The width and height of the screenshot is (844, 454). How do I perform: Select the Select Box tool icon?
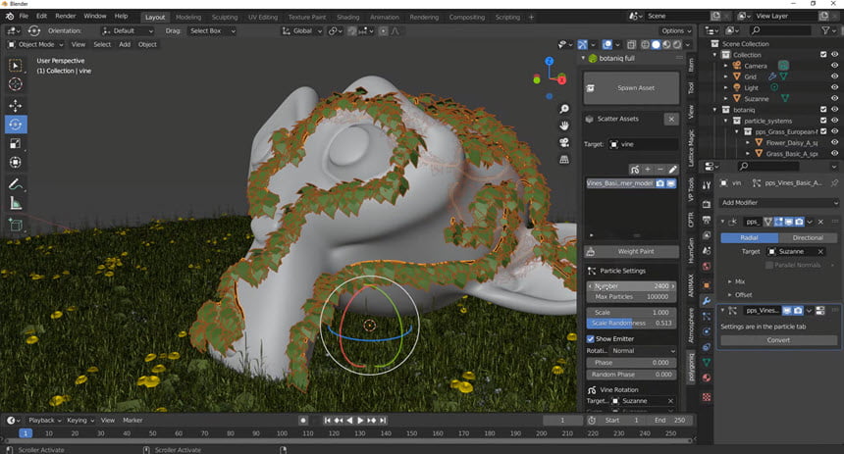[16, 65]
